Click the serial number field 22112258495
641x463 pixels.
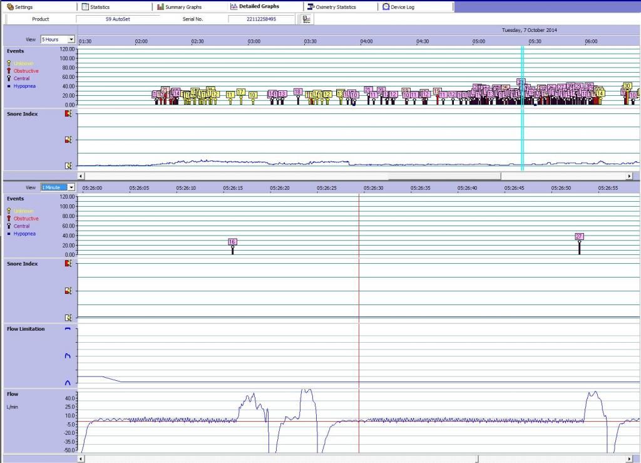coord(261,19)
